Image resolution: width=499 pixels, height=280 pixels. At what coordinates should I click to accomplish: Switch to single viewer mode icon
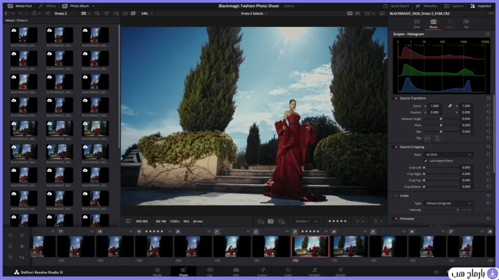click(x=350, y=13)
